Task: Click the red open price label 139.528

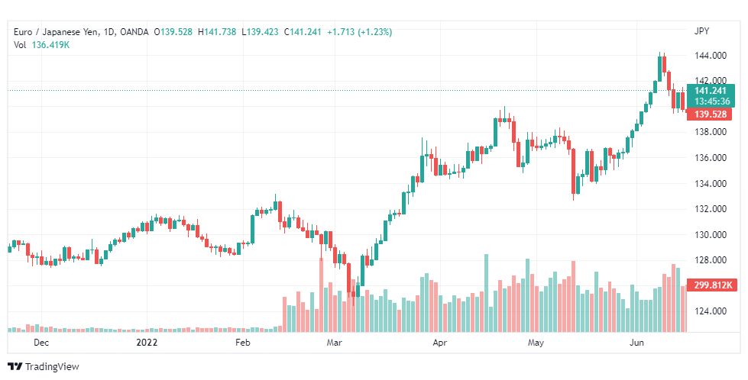Action: point(710,114)
